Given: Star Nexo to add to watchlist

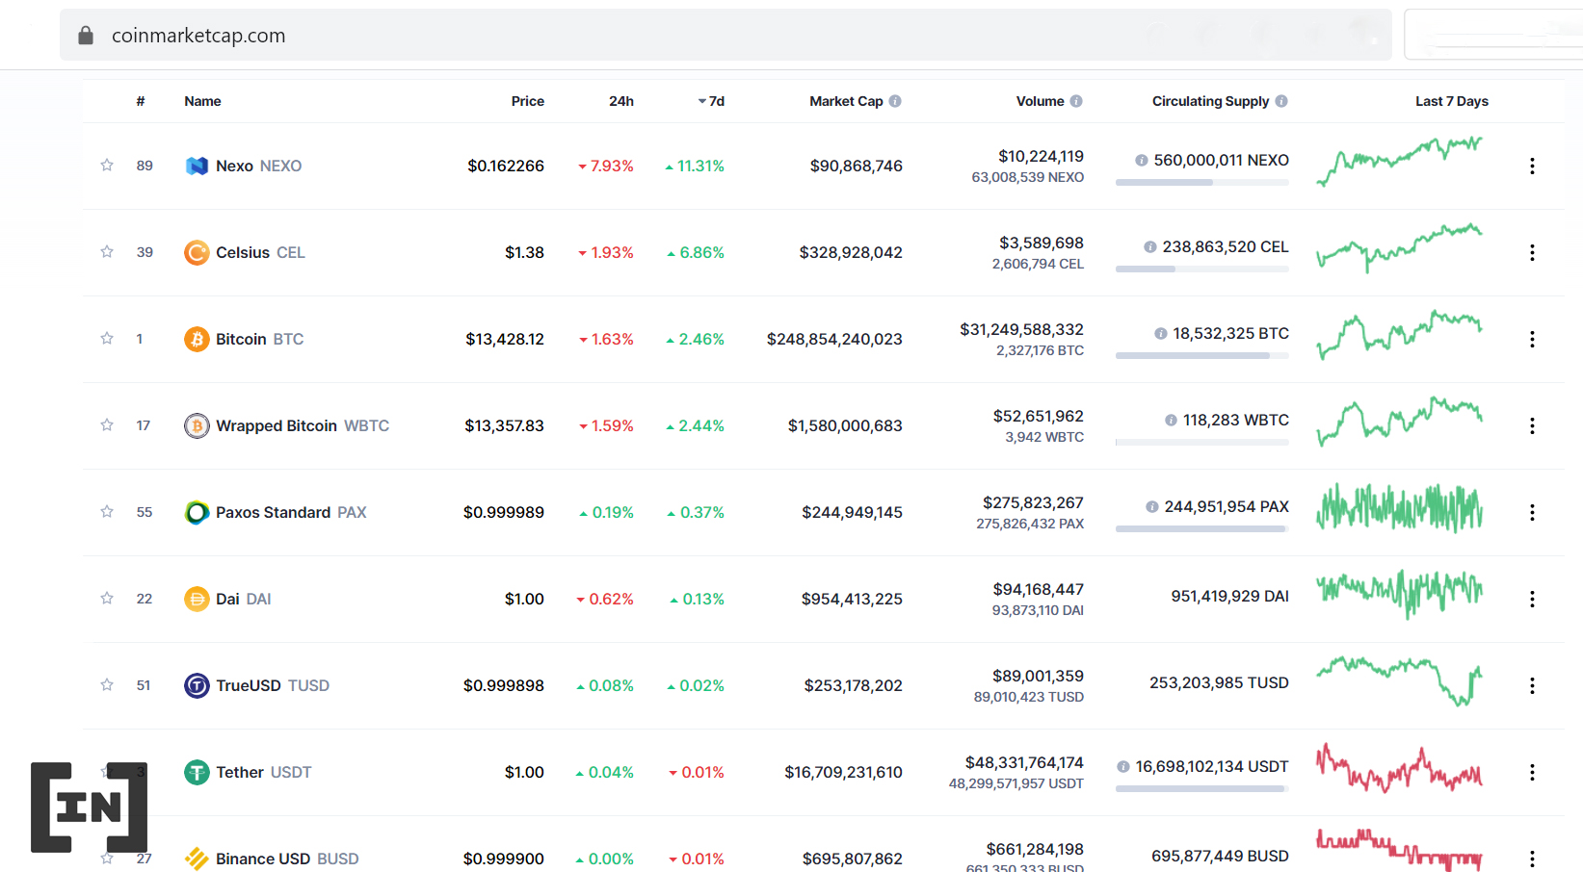Looking at the screenshot, I should click(107, 165).
